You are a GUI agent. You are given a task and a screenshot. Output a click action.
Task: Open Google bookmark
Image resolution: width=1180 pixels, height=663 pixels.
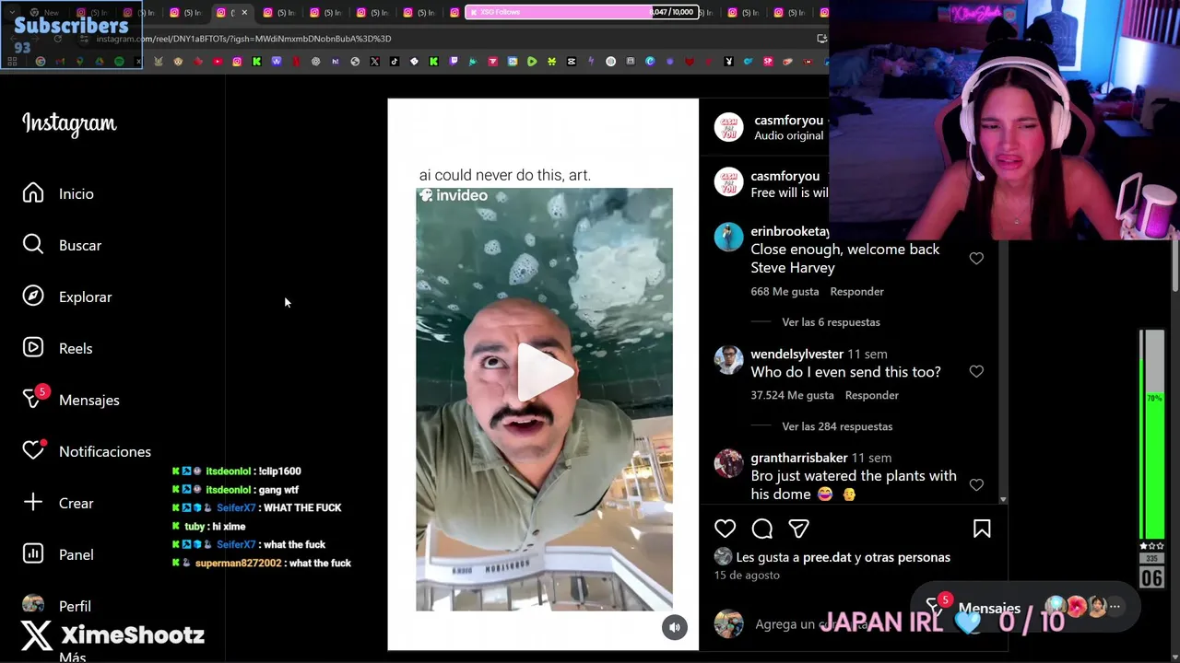41,62
